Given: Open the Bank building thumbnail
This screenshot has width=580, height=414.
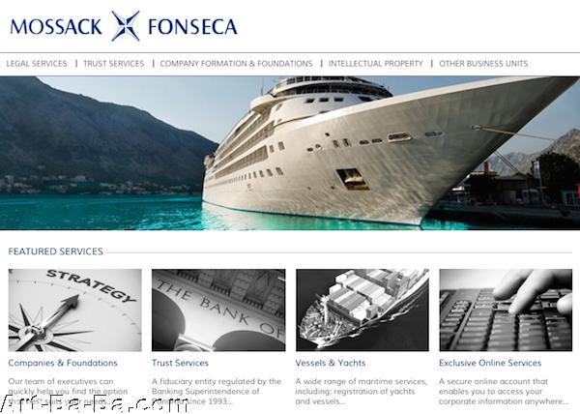Looking at the screenshot, I should tap(218, 310).
